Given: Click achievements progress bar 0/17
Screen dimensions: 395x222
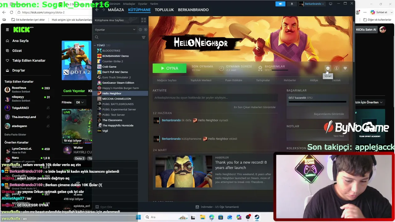Looking at the screenshot, I should pos(317,102).
